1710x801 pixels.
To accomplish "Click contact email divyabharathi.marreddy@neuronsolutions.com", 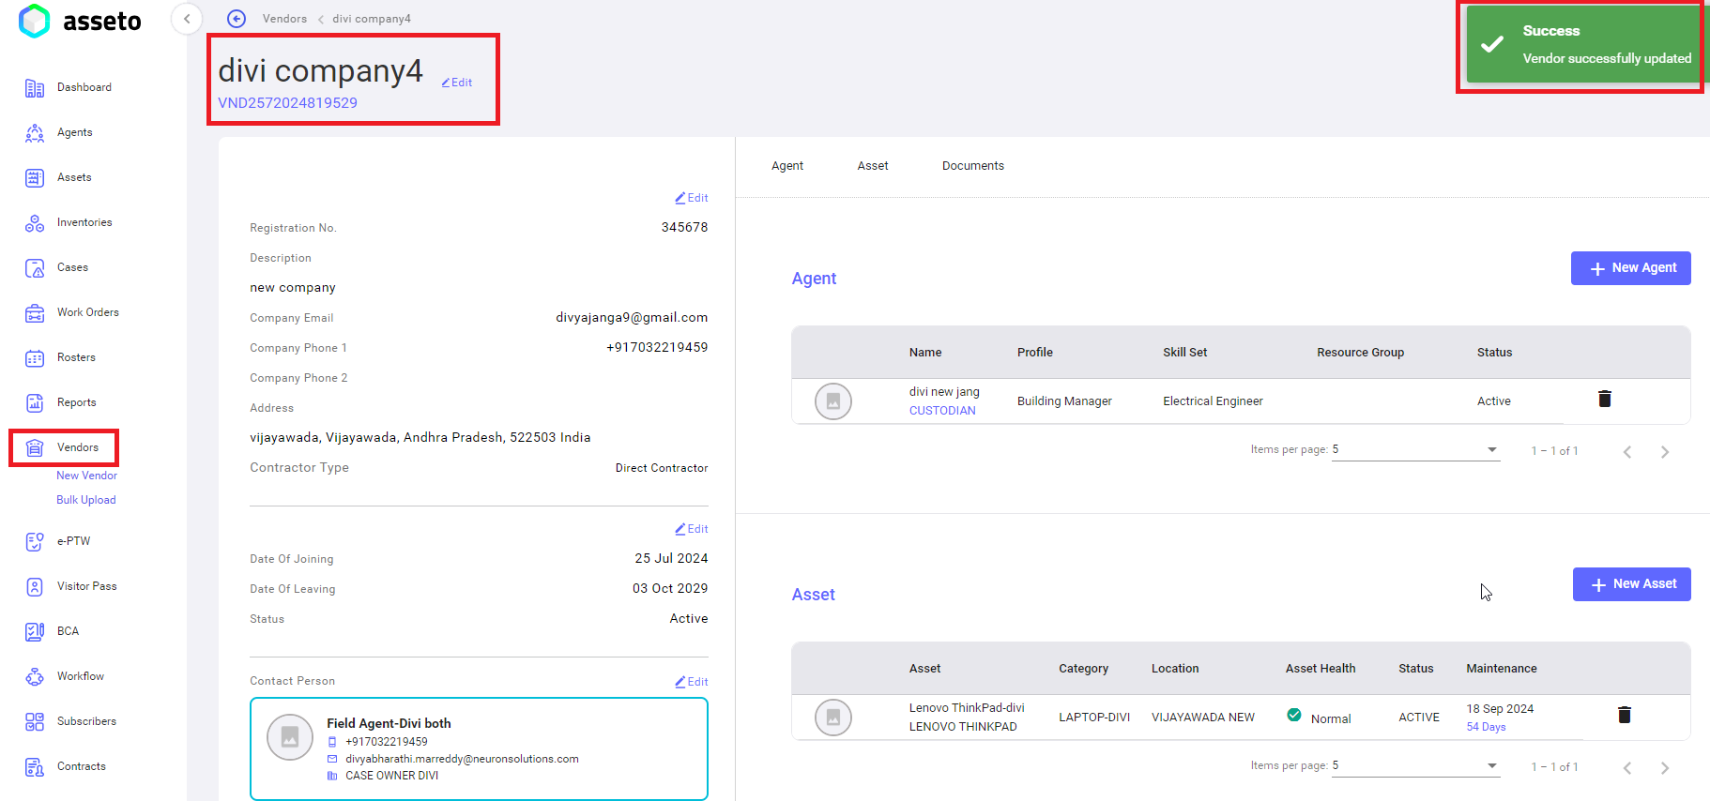I will click(462, 759).
